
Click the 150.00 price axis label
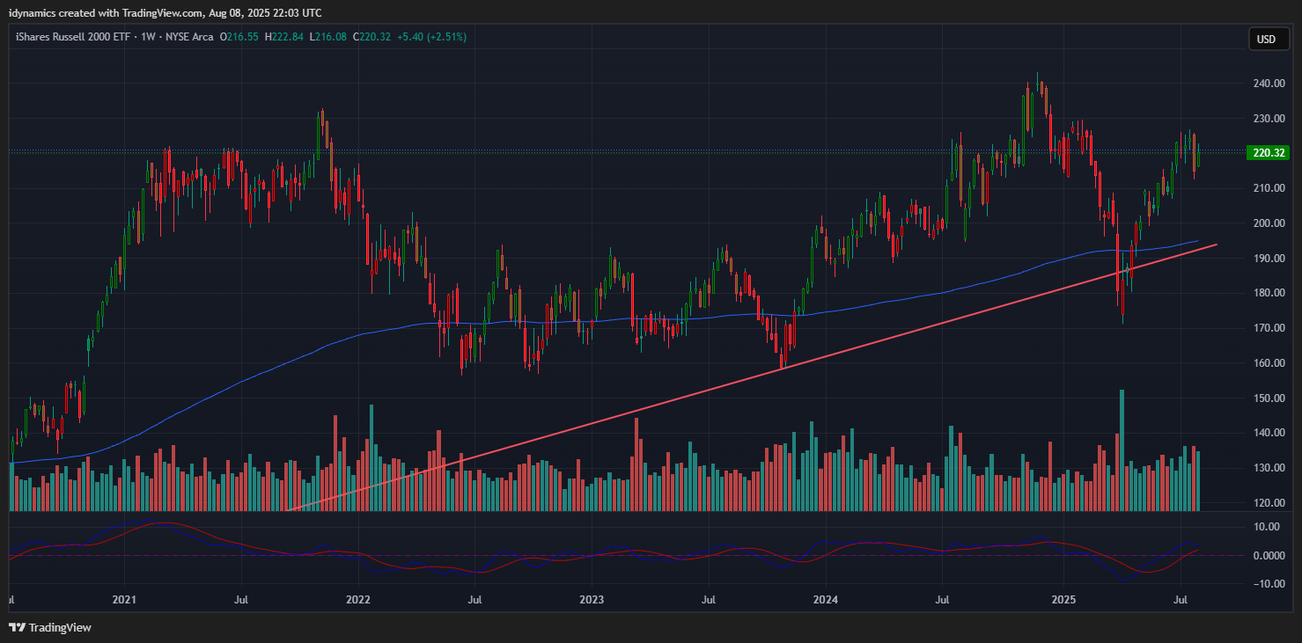1269,398
